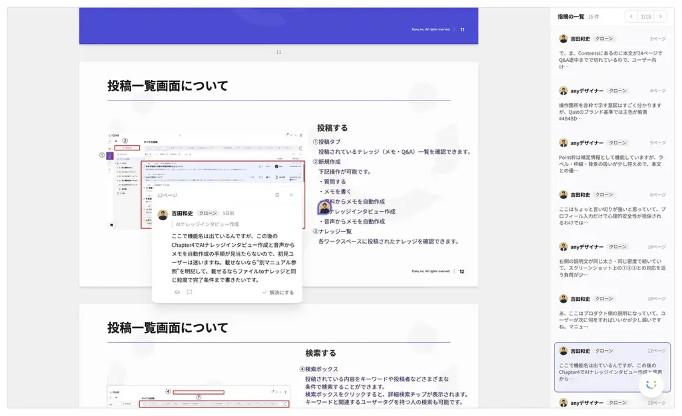Screen dimensions: 682x416
Task: Open anyデザイナー's comment on 5ページ
Action: (x=612, y=156)
